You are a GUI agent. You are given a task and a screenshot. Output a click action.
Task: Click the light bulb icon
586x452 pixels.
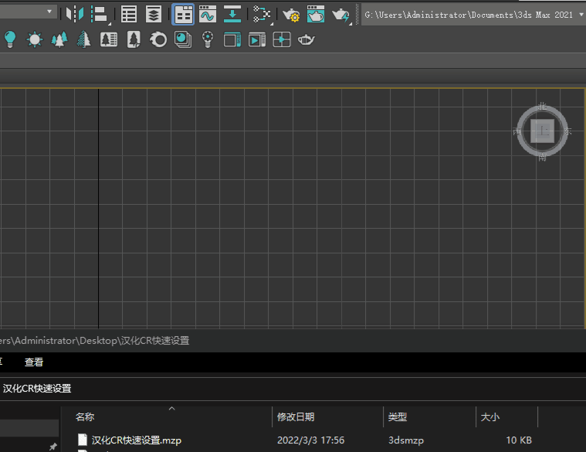[x=10, y=39]
